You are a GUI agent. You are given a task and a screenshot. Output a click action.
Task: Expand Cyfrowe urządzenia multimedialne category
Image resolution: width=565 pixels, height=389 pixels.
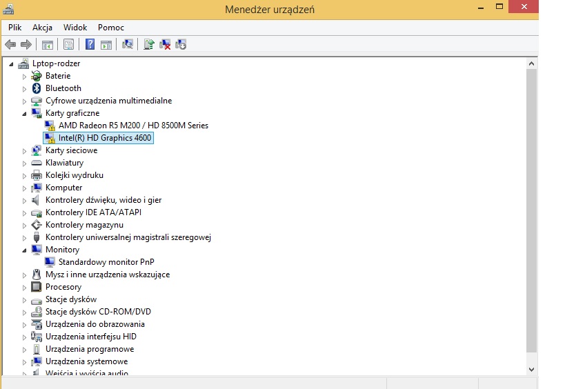coord(24,101)
